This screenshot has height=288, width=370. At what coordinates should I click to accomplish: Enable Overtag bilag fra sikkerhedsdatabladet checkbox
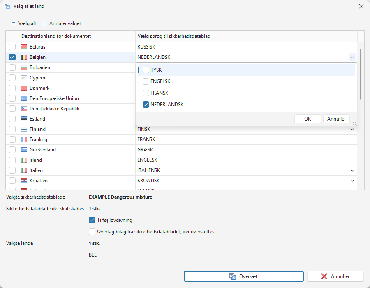click(x=92, y=232)
